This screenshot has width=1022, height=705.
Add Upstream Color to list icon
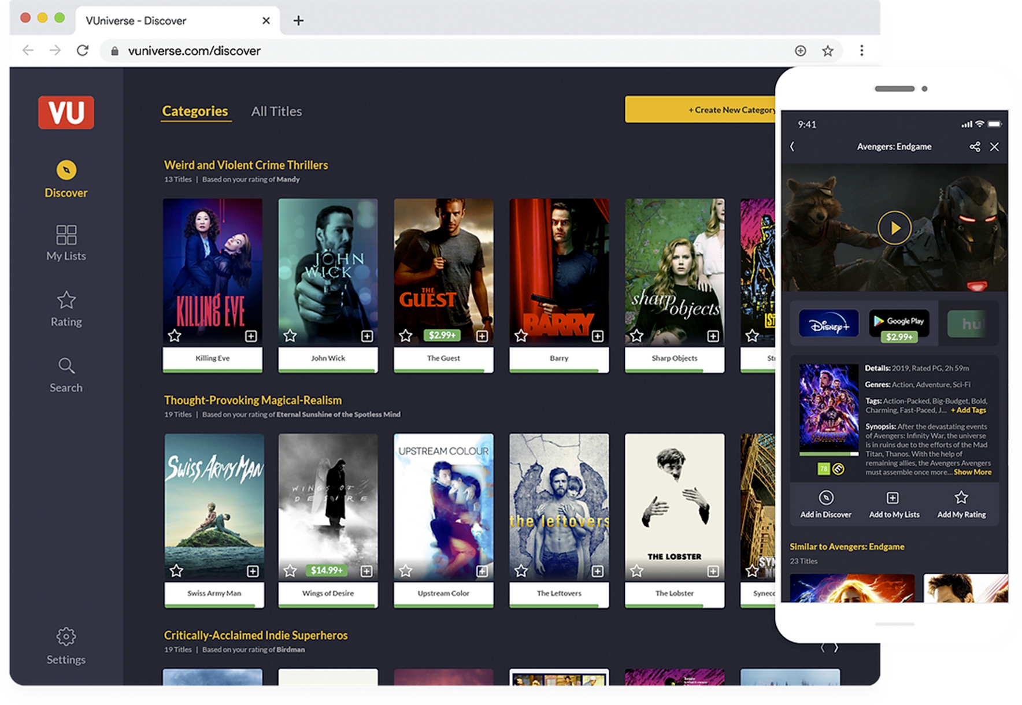[x=482, y=571]
